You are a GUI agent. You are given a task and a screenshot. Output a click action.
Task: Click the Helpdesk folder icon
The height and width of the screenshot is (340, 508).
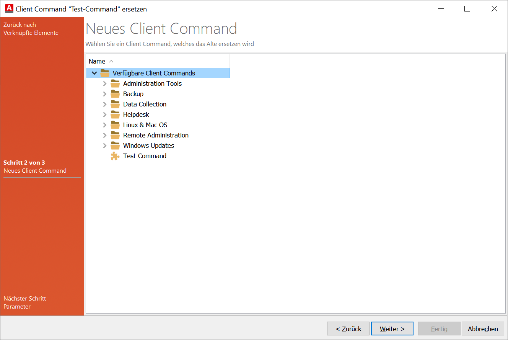tap(115, 114)
